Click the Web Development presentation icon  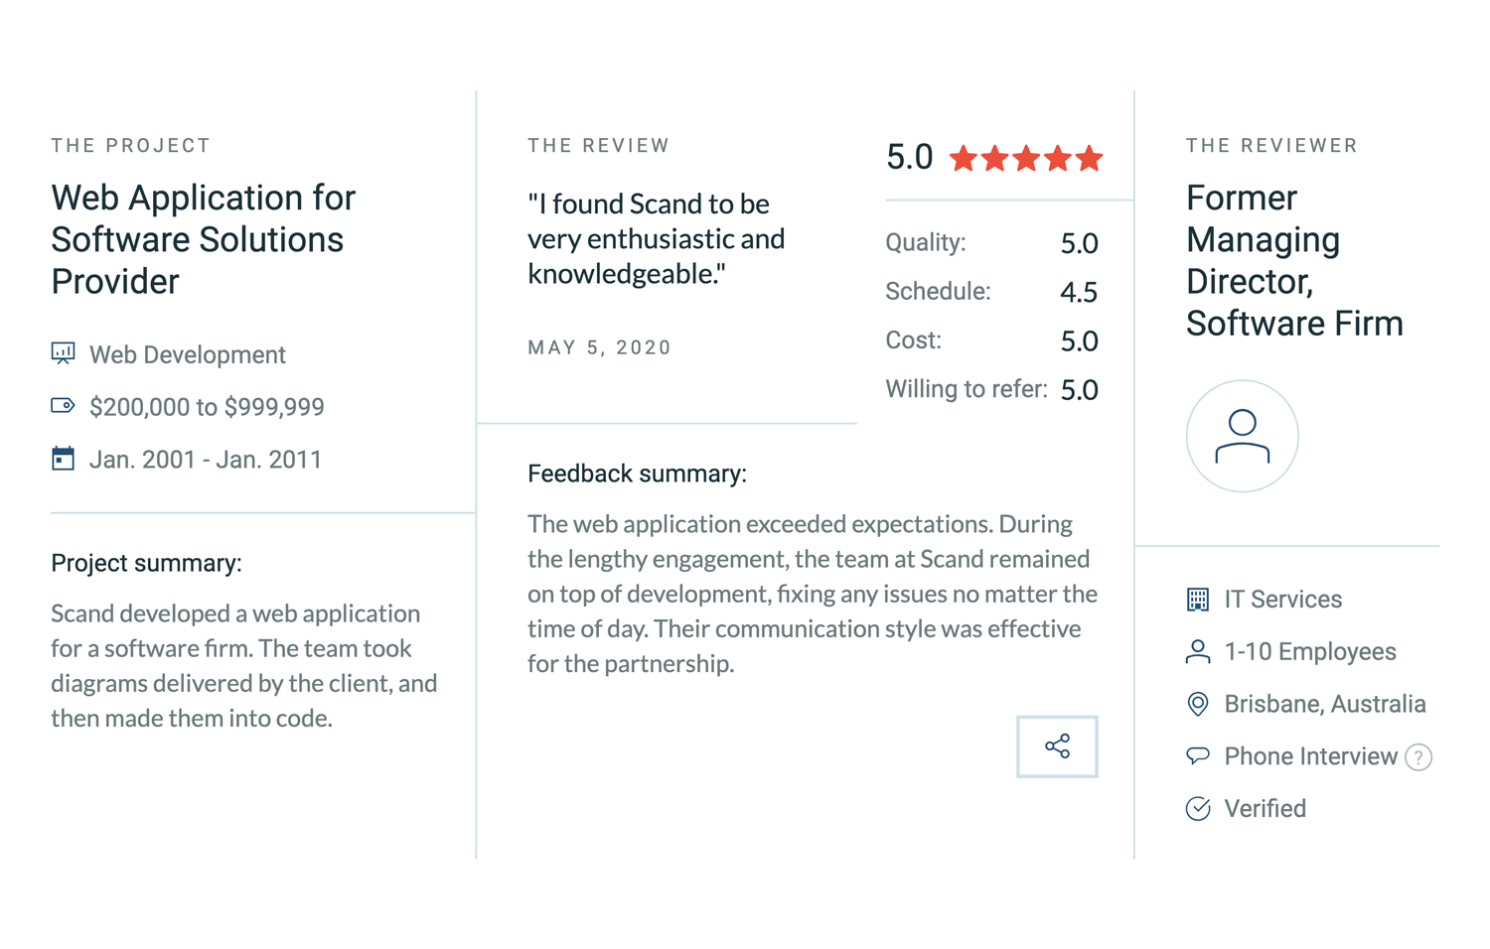63,353
